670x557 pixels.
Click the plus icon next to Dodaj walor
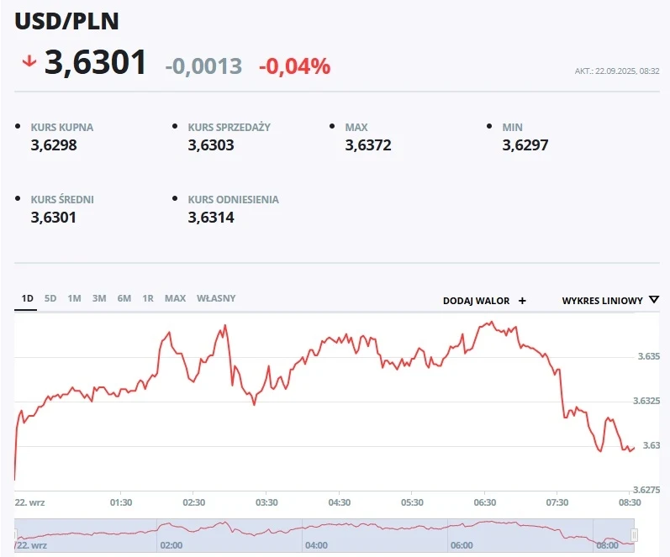pyautogui.click(x=522, y=300)
